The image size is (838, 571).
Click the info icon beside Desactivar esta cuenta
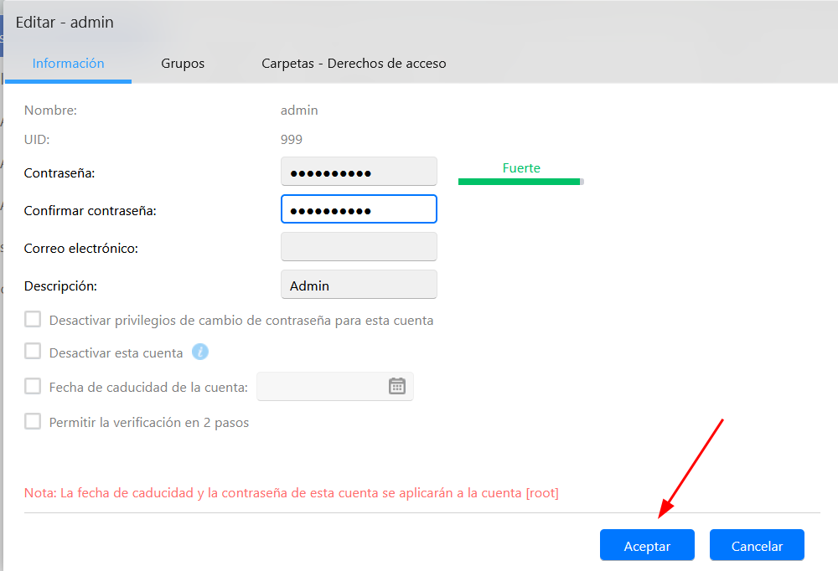click(x=199, y=352)
